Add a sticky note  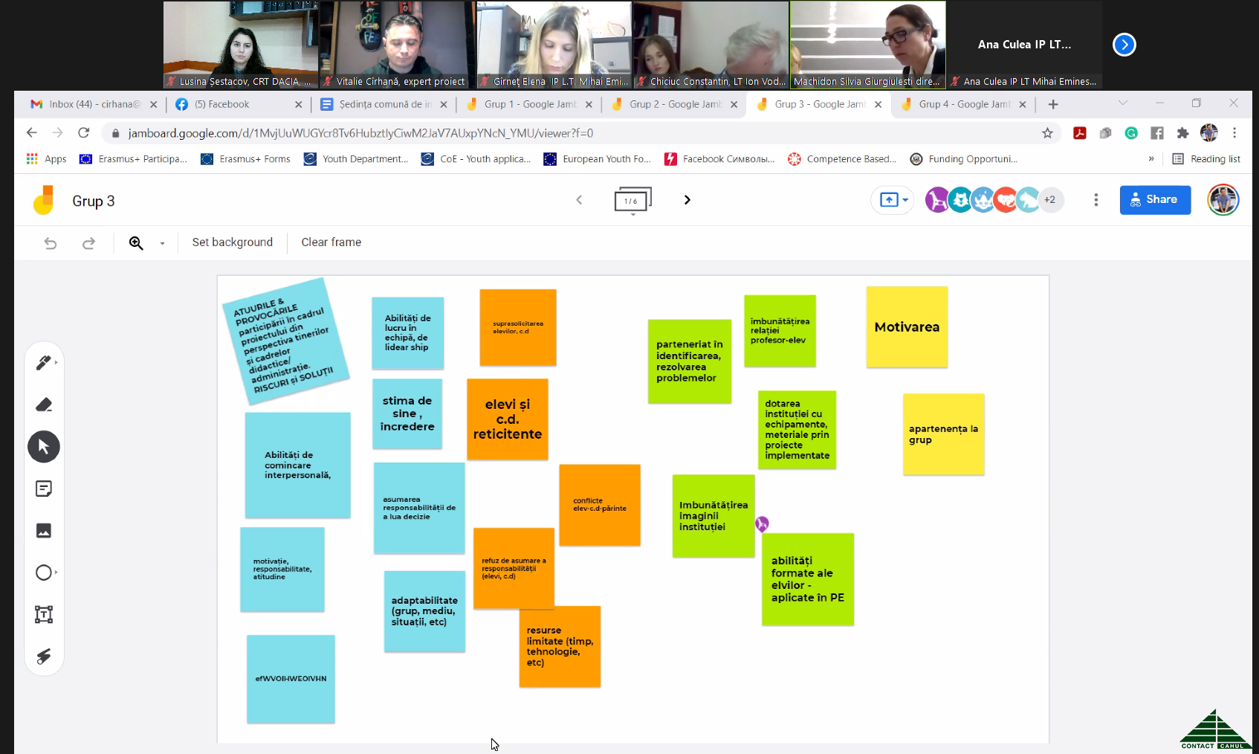44,489
